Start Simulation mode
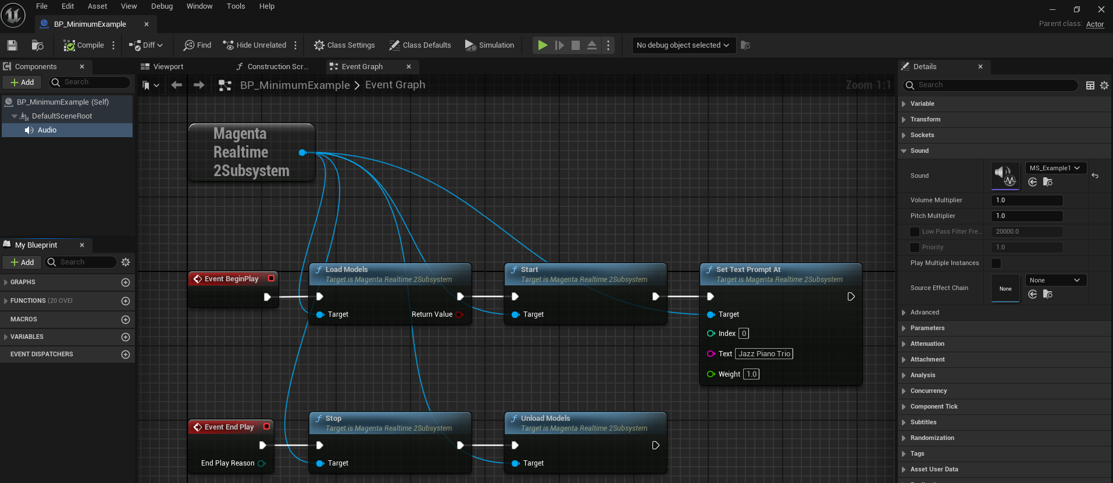The height and width of the screenshot is (483, 1113). pos(490,45)
